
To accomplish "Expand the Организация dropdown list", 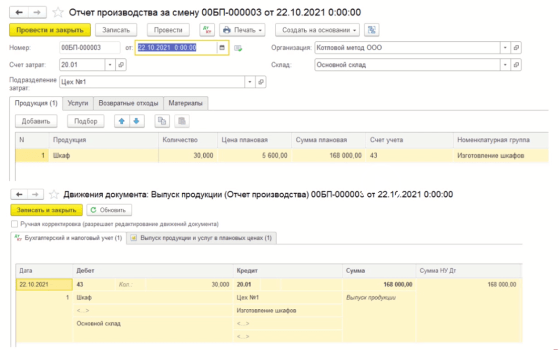I will (x=506, y=48).
